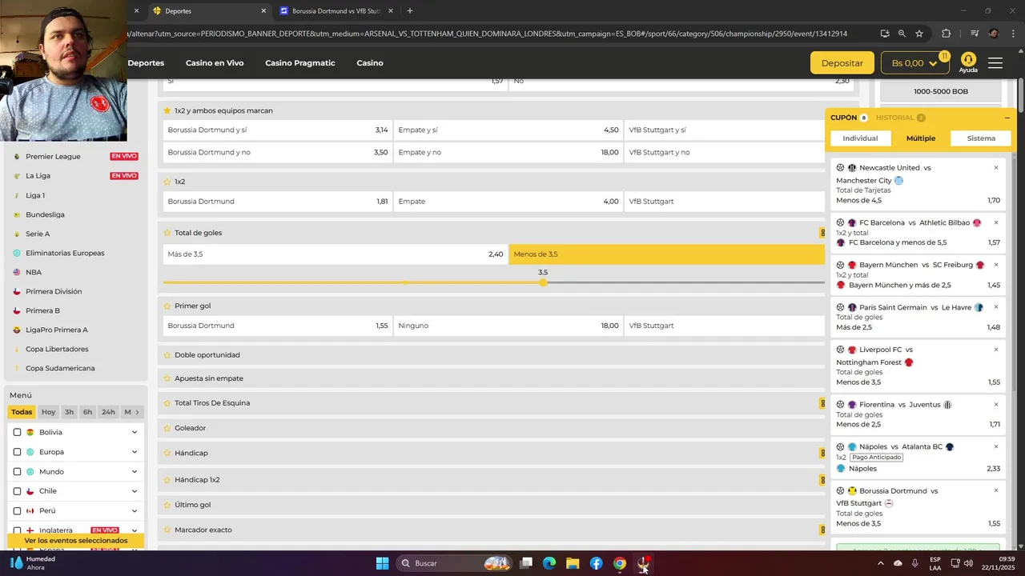Minimize the coupon panel with the dash
The image size is (1025, 576).
point(1007,118)
